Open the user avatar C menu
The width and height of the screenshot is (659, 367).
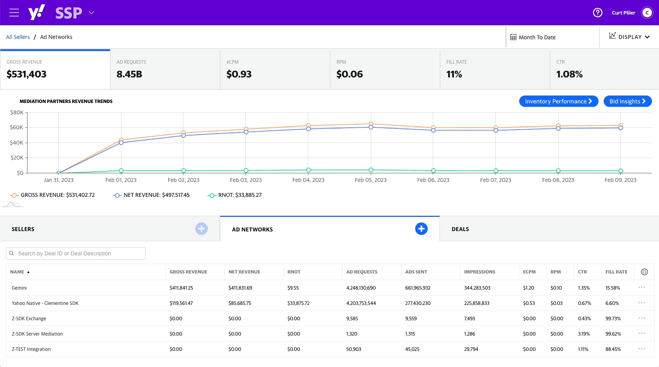(647, 13)
